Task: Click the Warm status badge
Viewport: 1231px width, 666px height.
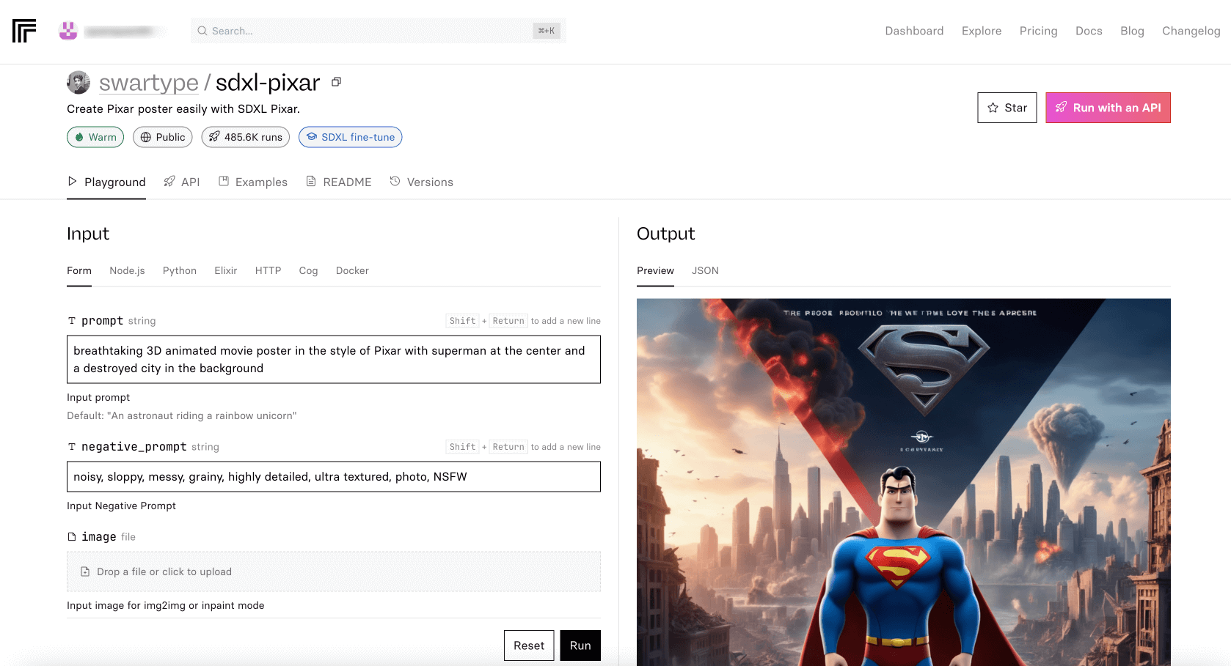Action: click(95, 137)
